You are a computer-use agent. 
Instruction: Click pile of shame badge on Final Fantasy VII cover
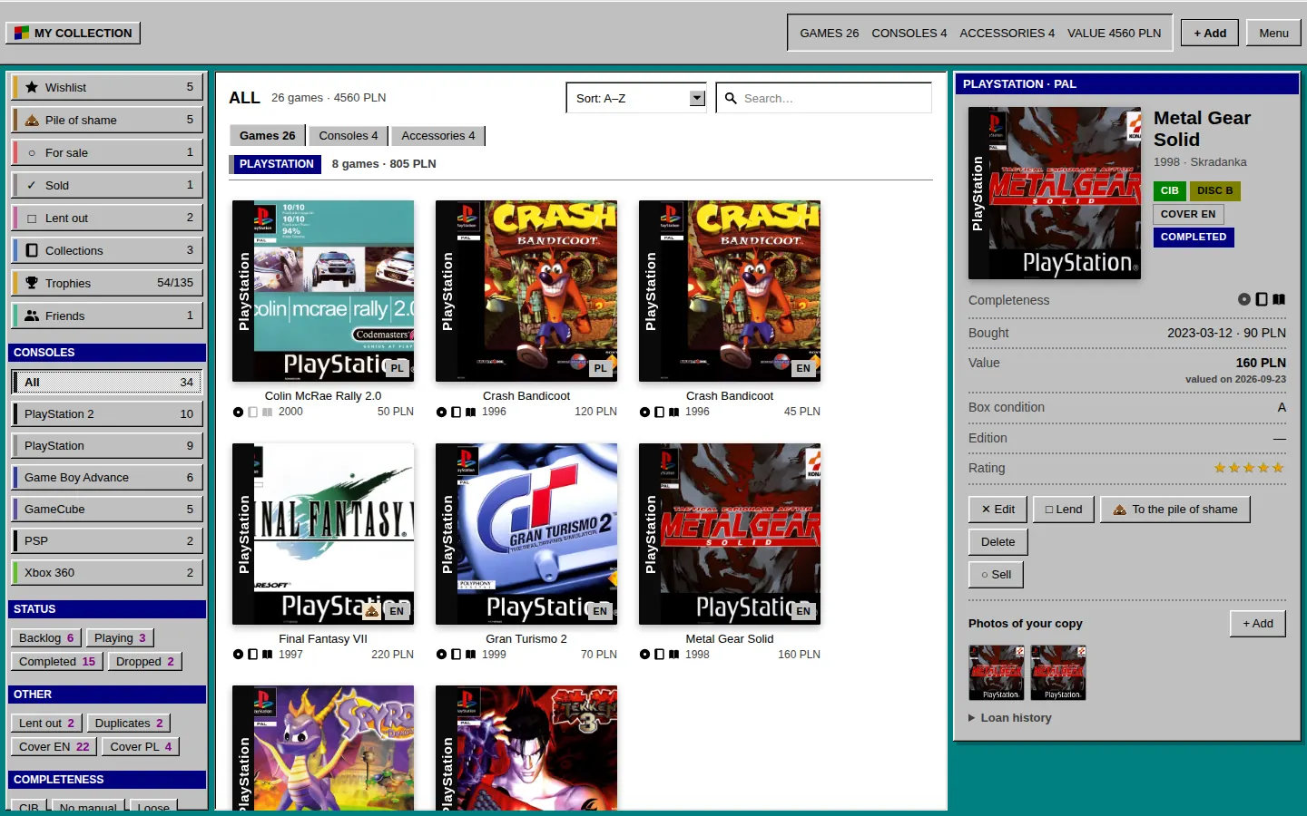371,611
